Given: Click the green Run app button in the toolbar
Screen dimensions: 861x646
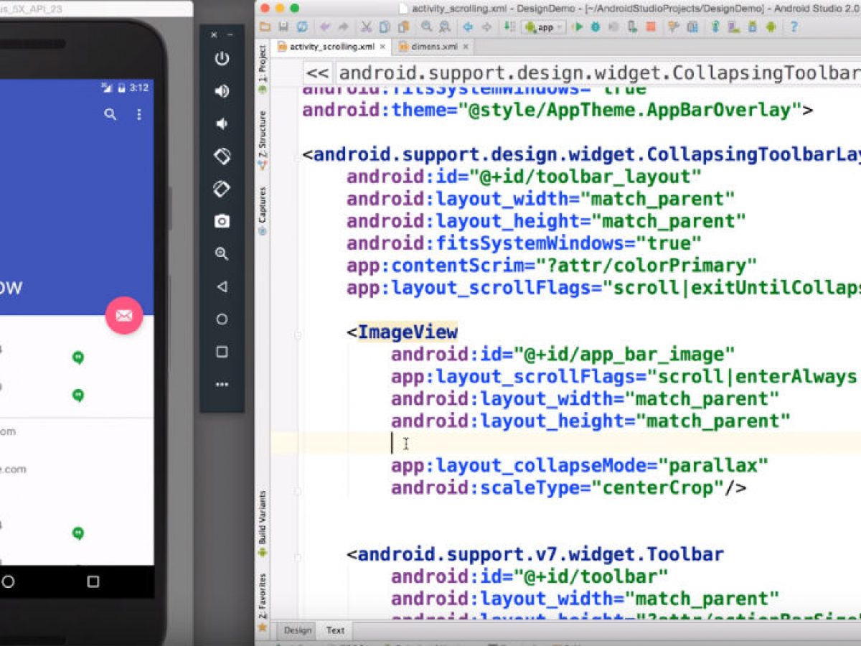Looking at the screenshot, I should coord(578,27).
